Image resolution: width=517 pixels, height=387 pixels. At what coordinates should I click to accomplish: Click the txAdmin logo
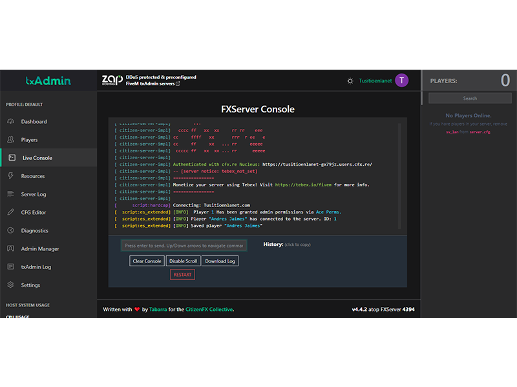pyautogui.click(x=48, y=81)
